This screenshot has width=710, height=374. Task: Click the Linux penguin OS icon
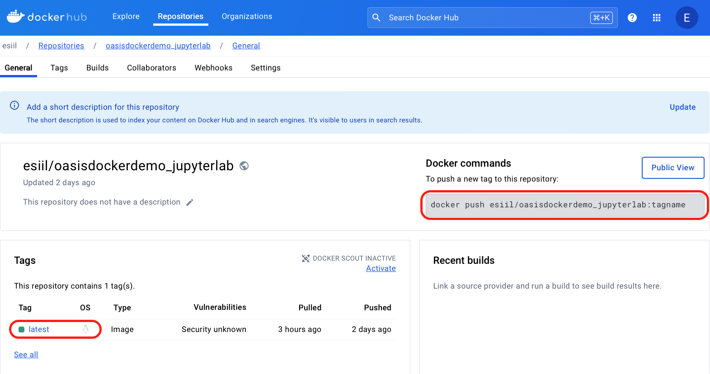click(85, 329)
